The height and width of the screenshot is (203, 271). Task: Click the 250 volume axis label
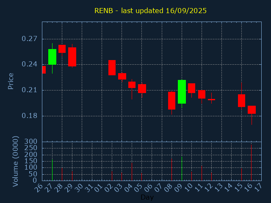click(x=31, y=148)
